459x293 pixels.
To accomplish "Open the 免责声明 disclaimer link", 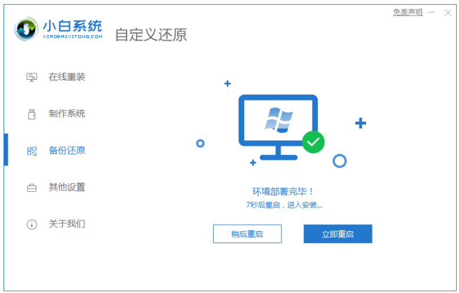I will coord(407,12).
